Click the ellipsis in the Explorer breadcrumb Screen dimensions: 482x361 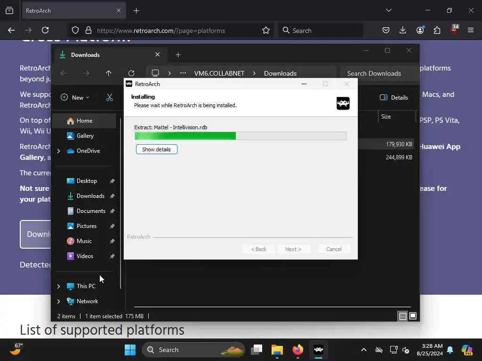pyautogui.click(x=183, y=73)
